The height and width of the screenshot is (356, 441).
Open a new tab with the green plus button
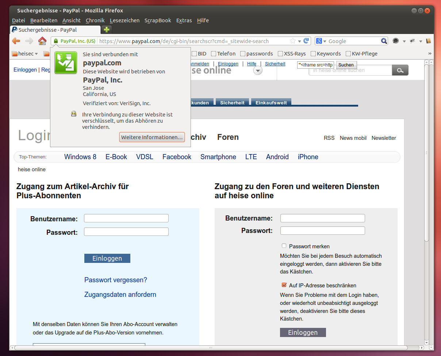coord(107,30)
